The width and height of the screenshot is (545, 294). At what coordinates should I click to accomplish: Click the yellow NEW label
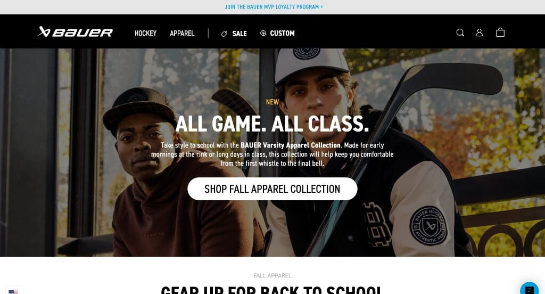point(272,102)
